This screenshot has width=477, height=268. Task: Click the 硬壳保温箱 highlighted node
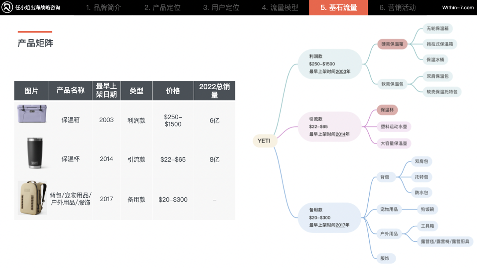pos(393,44)
